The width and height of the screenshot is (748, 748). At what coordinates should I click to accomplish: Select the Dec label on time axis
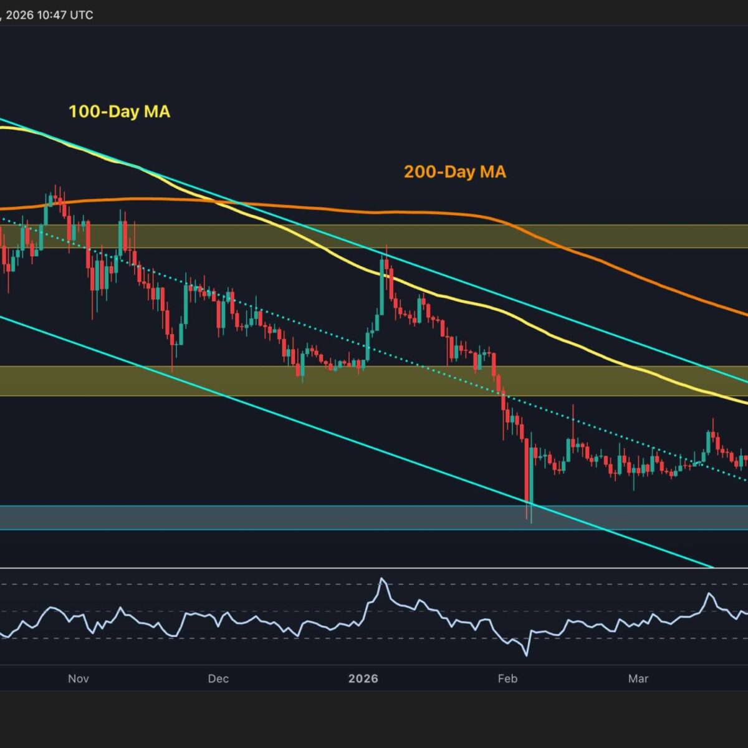218,678
